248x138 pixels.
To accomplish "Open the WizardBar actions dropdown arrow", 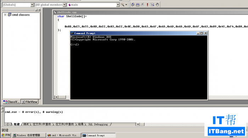I will point(126,5).
